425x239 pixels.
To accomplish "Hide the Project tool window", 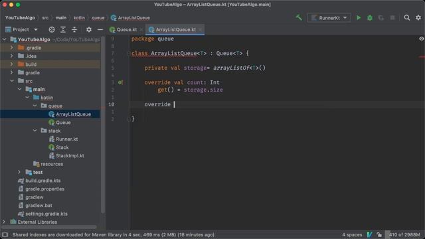I will pyautogui.click(x=100, y=29).
